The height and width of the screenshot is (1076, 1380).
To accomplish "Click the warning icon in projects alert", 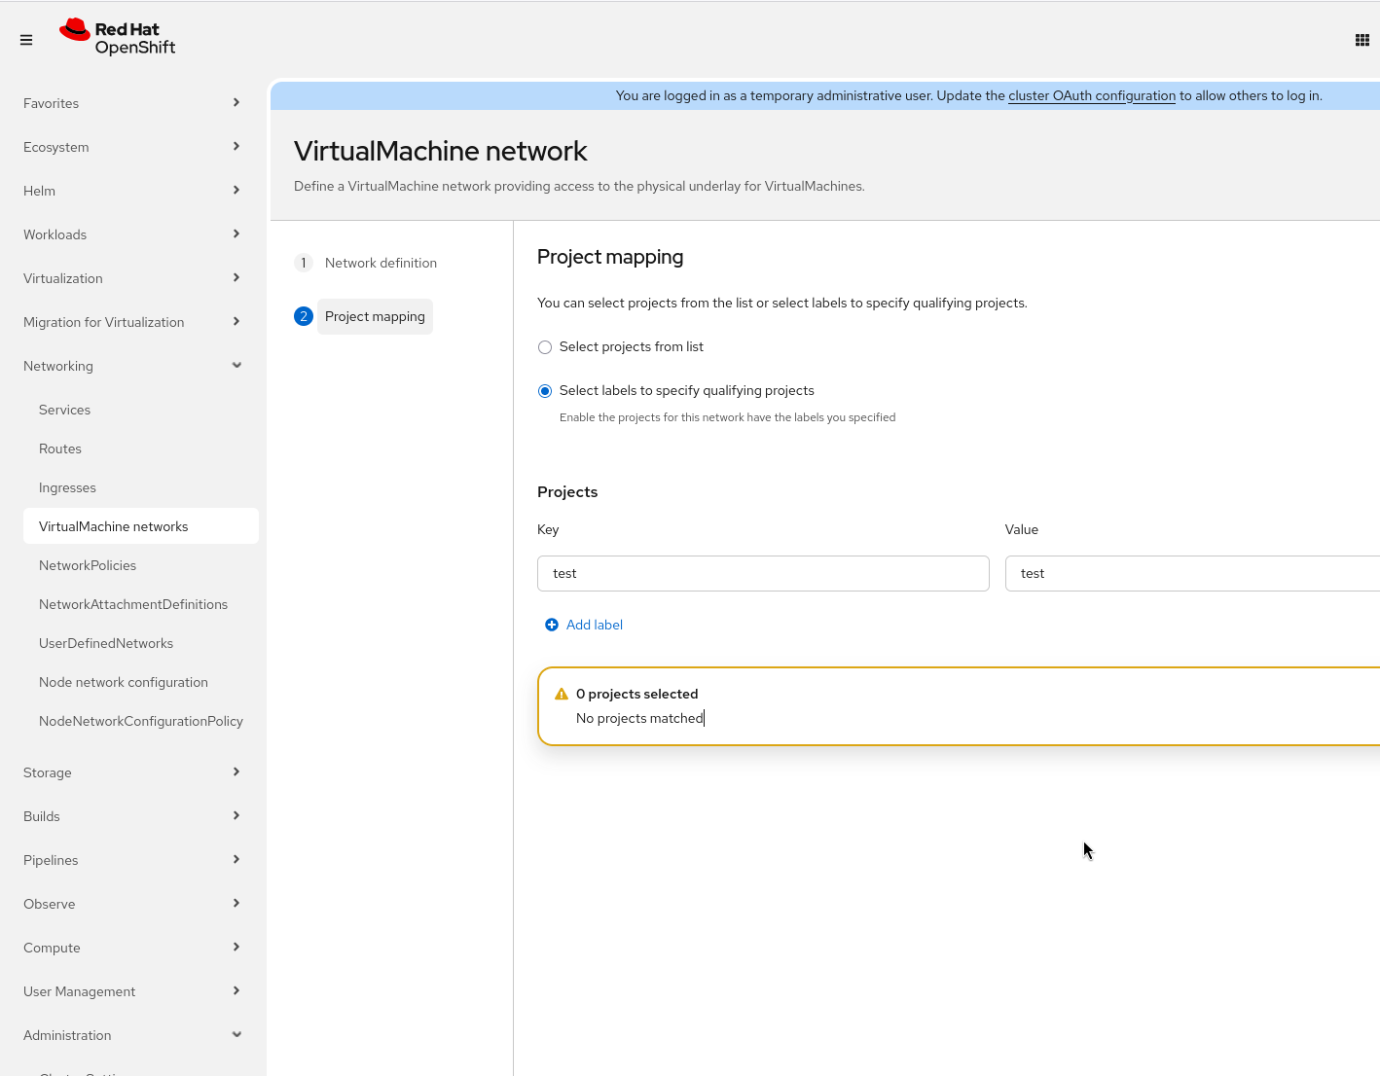I will click(x=562, y=694).
